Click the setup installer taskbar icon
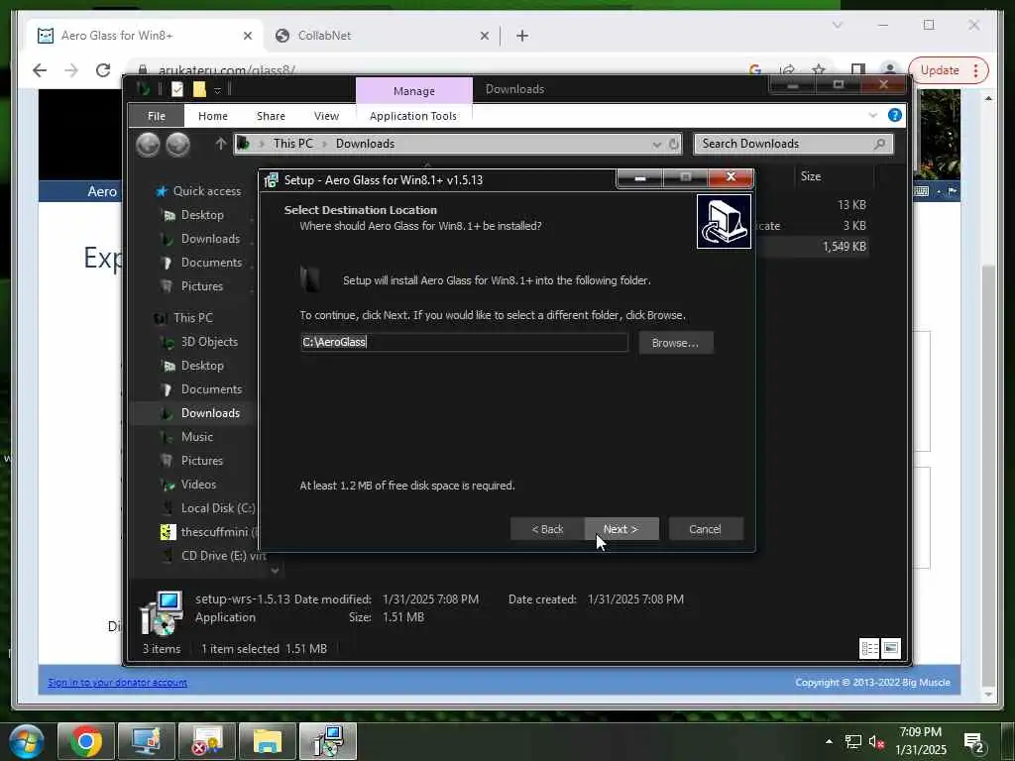This screenshot has height=761, width=1015. pos(328,741)
